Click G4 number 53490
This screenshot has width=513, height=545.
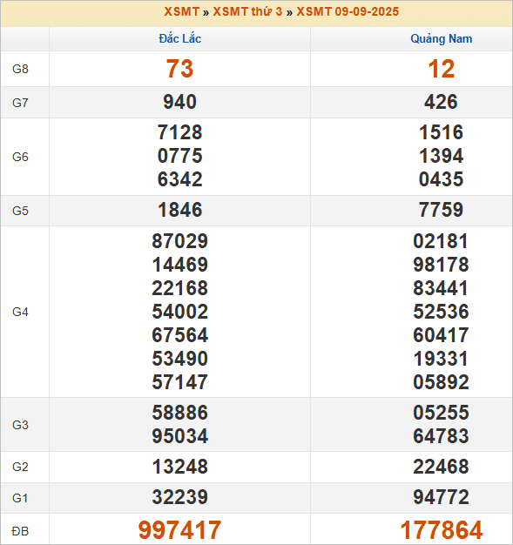pos(179,359)
